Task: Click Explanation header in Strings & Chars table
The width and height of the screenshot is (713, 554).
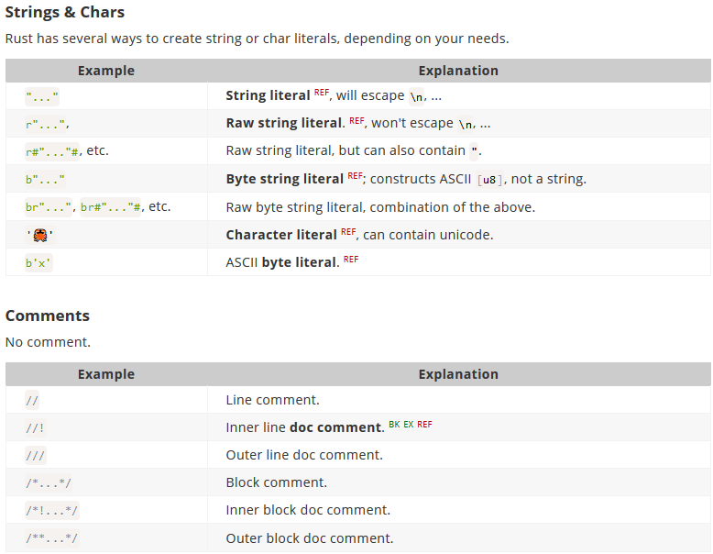Action: click(458, 71)
